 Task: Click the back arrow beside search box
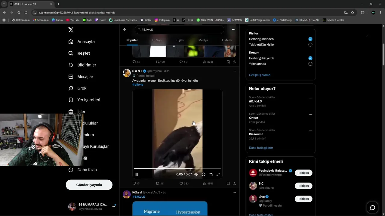[x=125, y=29]
